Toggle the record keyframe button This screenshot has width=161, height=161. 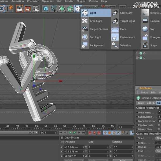pos(90,133)
